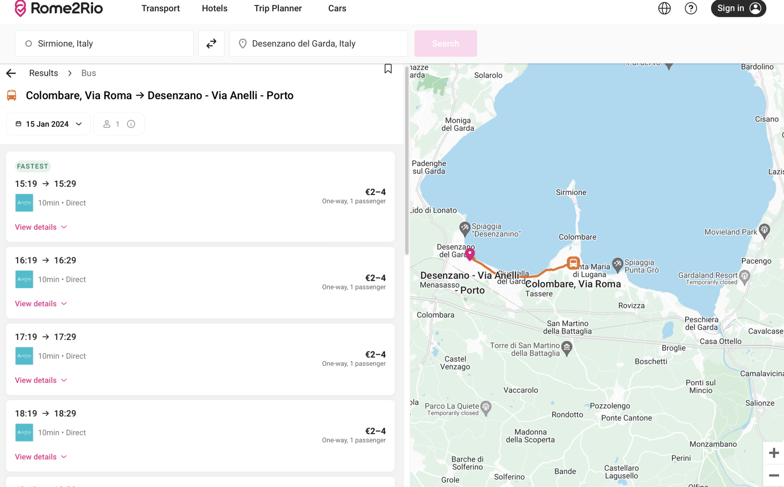Swap origin and destination locations
This screenshot has width=784, height=487.
211,44
